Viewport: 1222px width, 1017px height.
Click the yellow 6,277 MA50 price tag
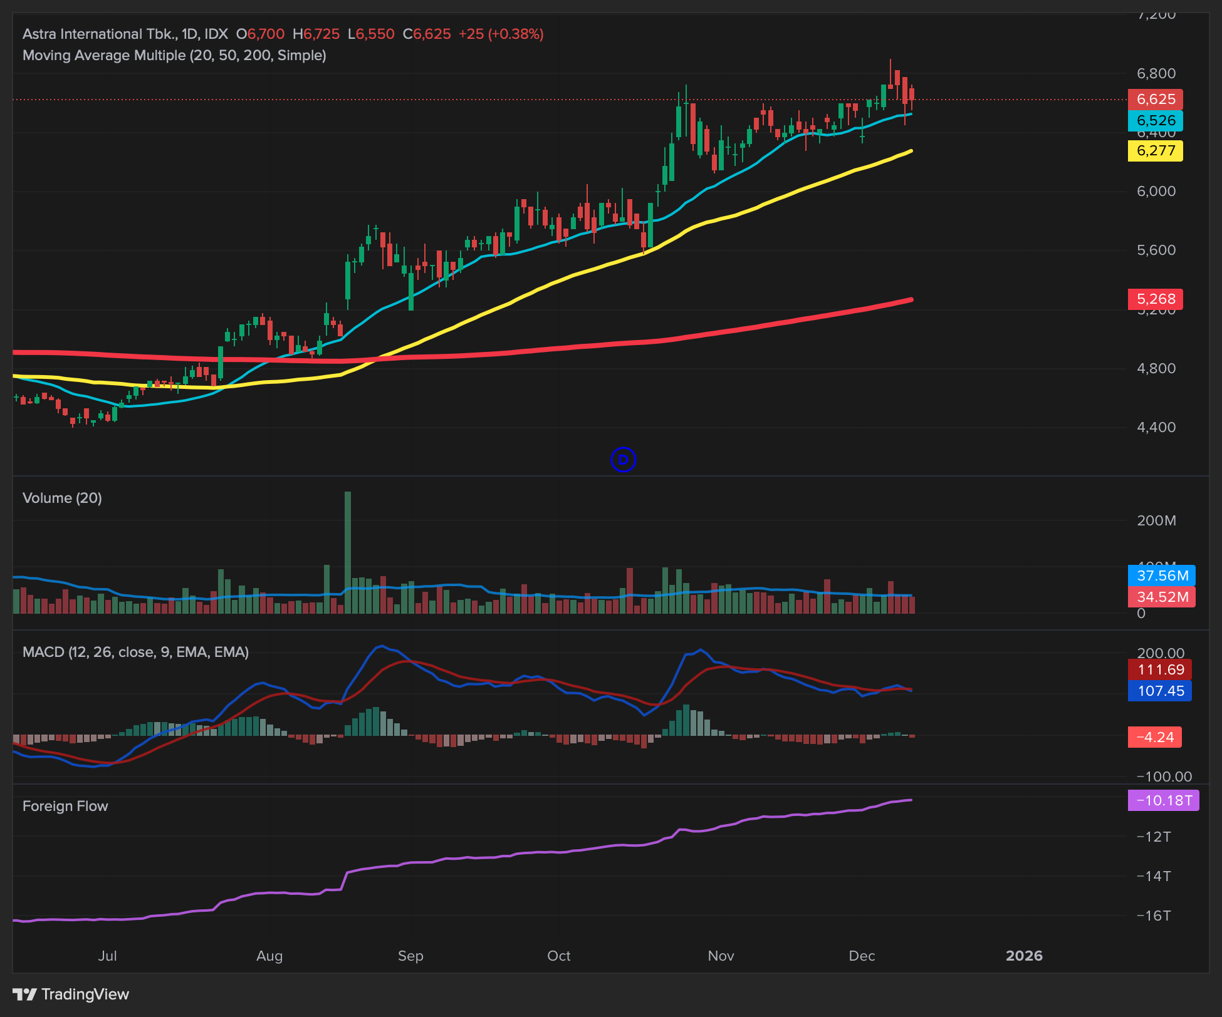(x=1155, y=150)
